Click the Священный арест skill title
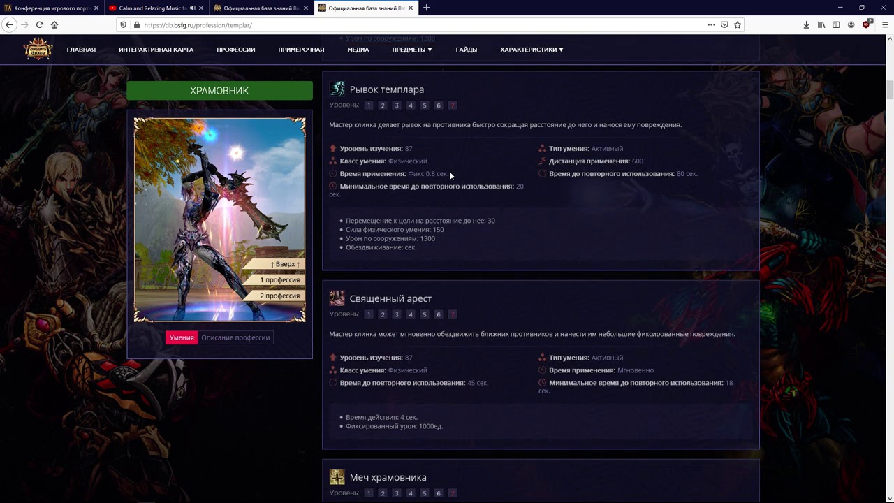 (x=390, y=298)
